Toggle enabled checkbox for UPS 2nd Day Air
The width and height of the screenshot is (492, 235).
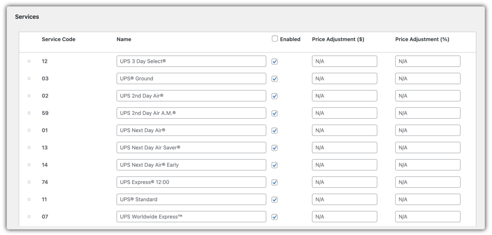(275, 96)
